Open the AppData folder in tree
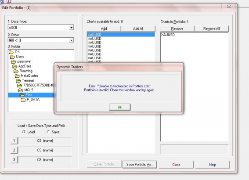The height and width of the screenshot is (180, 249). pos(25,66)
